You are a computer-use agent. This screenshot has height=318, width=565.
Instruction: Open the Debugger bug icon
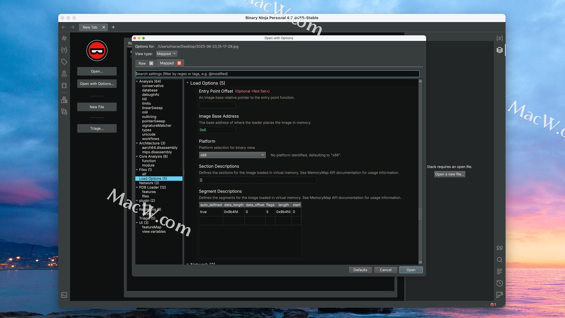(x=64, y=85)
